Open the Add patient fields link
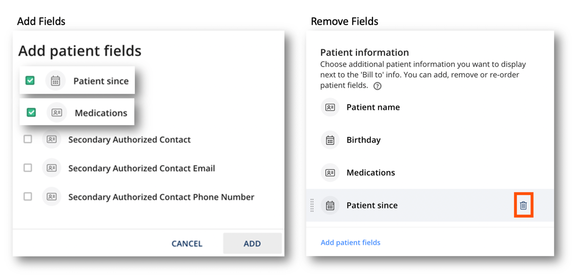The height and width of the screenshot is (277, 576). (x=351, y=243)
